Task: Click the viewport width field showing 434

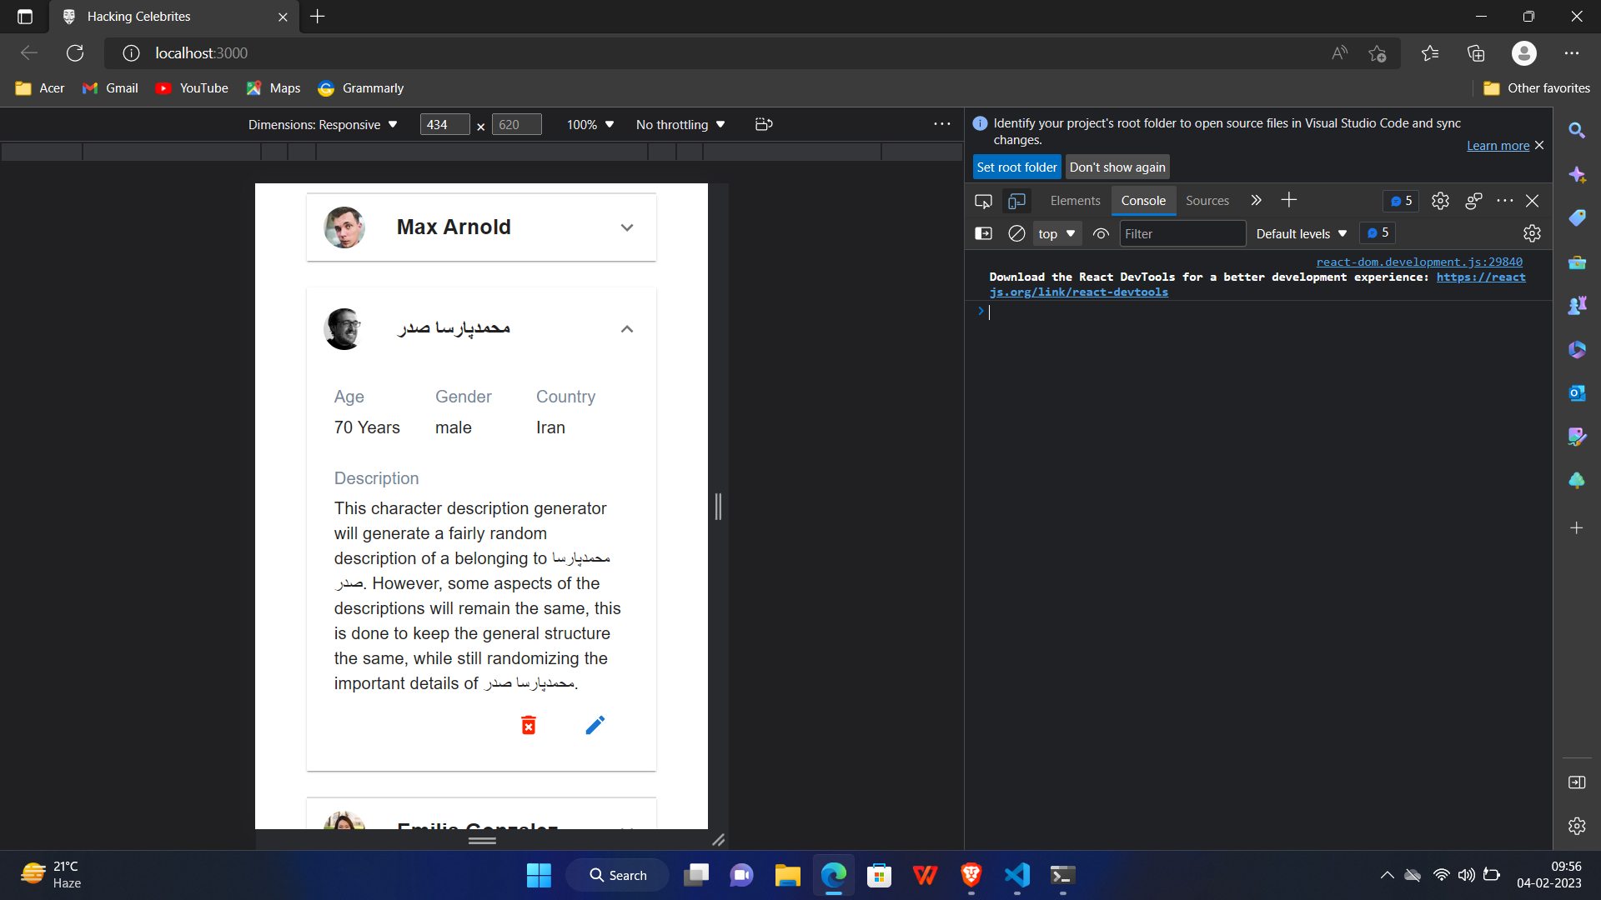Action: click(444, 124)
